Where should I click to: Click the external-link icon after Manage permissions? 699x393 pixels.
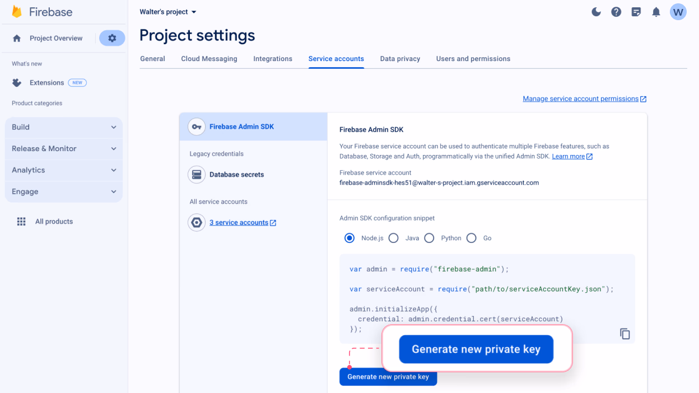644,99
